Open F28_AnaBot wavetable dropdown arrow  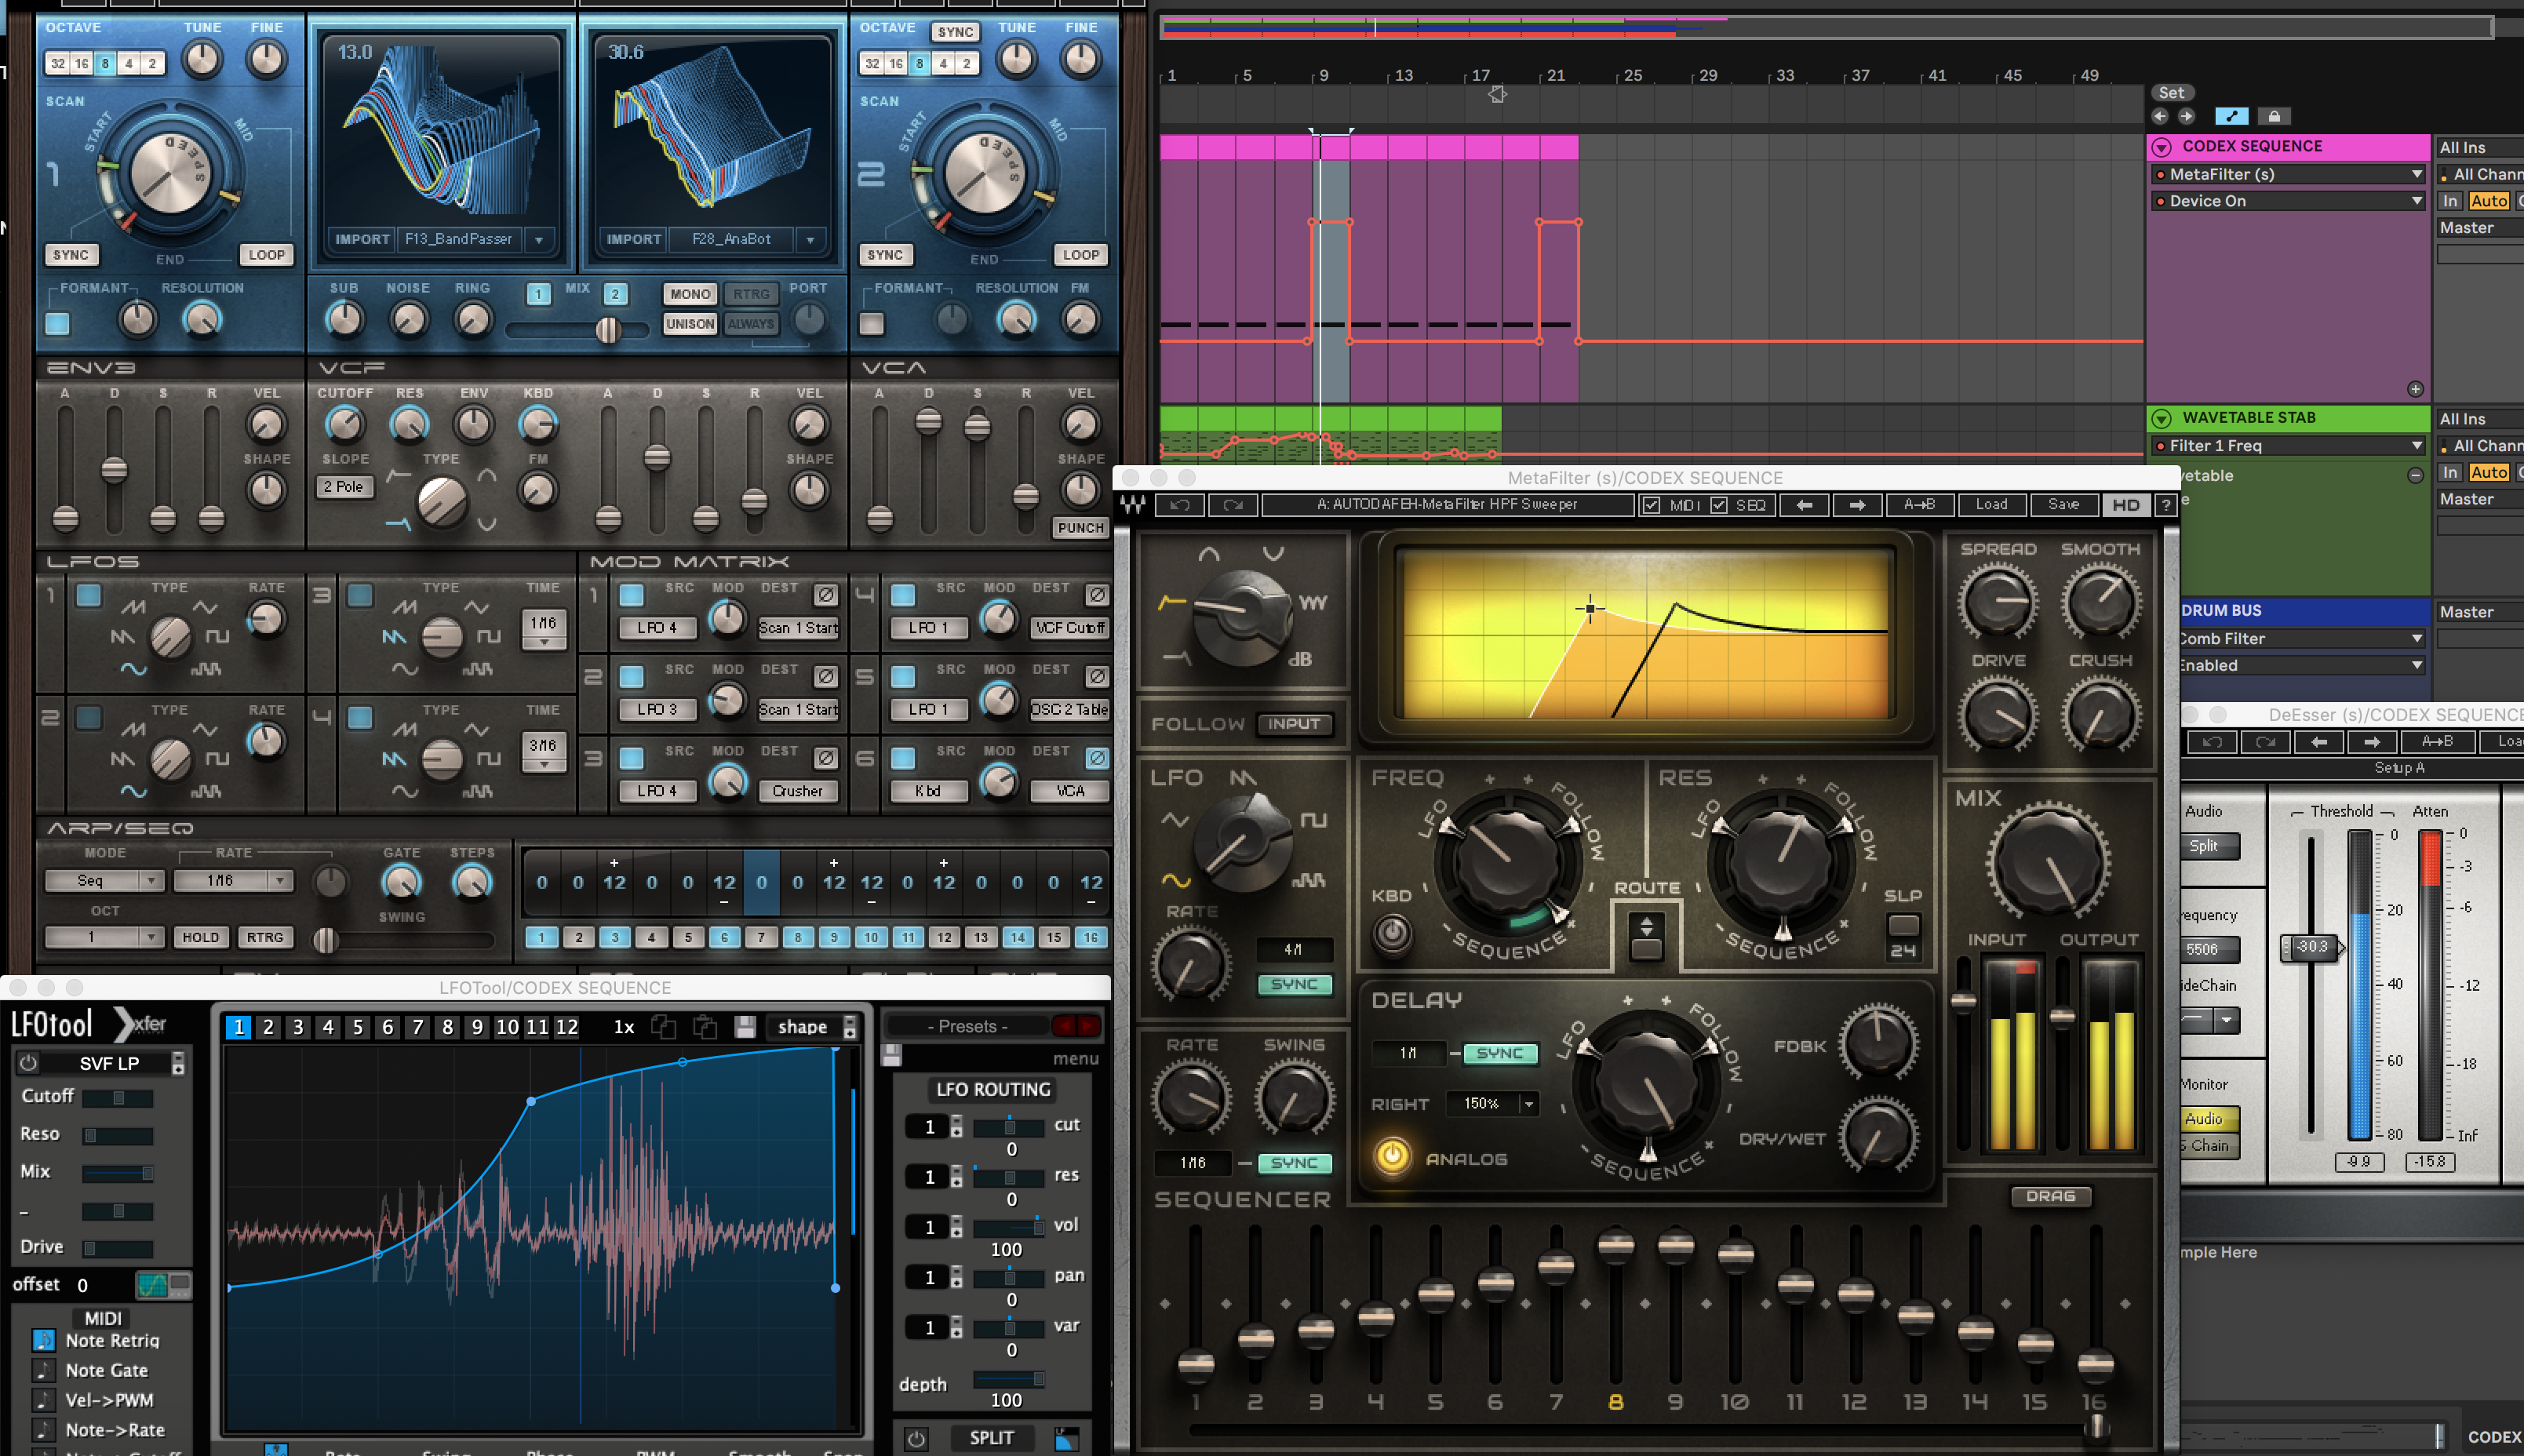coord(810,240)
